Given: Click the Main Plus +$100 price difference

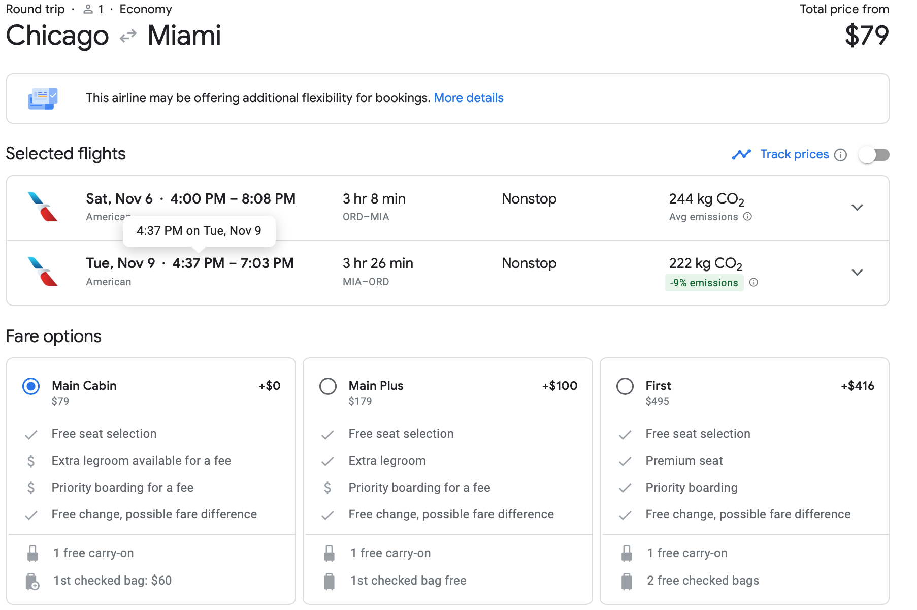Looking at the screenshot, I should 559,386.
